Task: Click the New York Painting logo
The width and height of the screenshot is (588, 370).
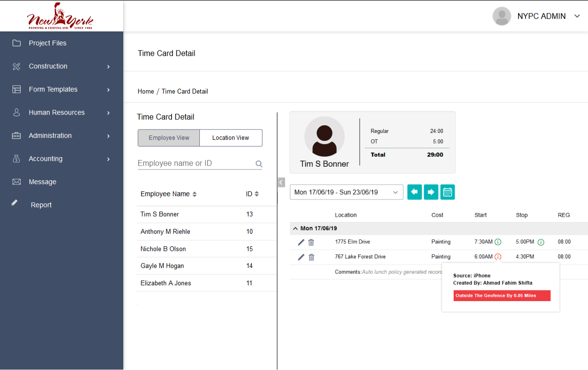Action: [60, 16]
